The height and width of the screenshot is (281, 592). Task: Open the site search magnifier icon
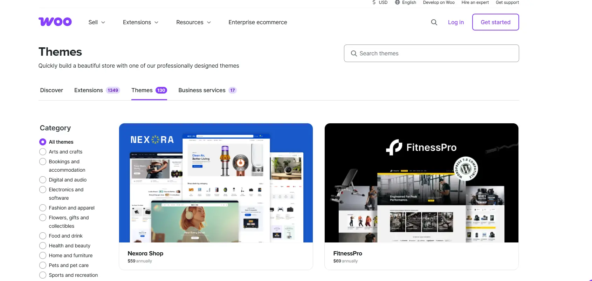(434, 22)
